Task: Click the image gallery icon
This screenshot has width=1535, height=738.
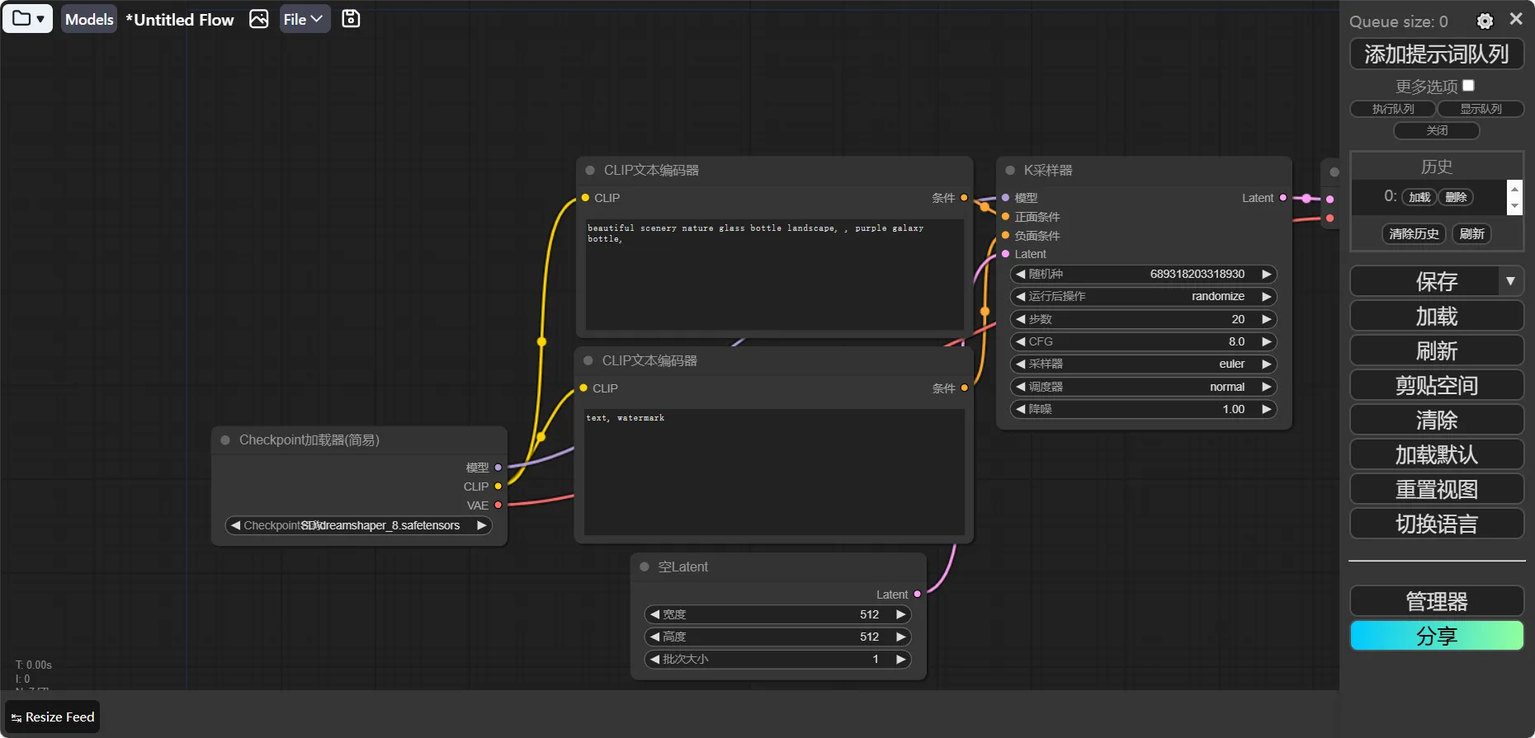Action: (259, 19)
